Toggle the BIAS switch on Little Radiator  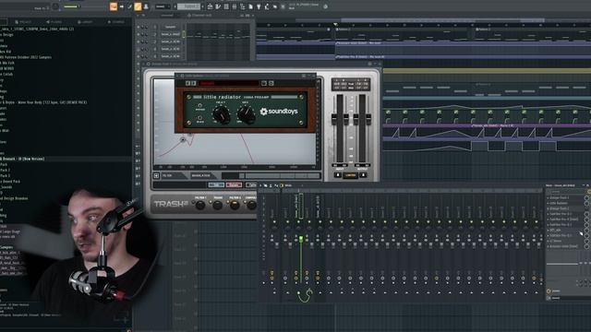click(200, 118)
